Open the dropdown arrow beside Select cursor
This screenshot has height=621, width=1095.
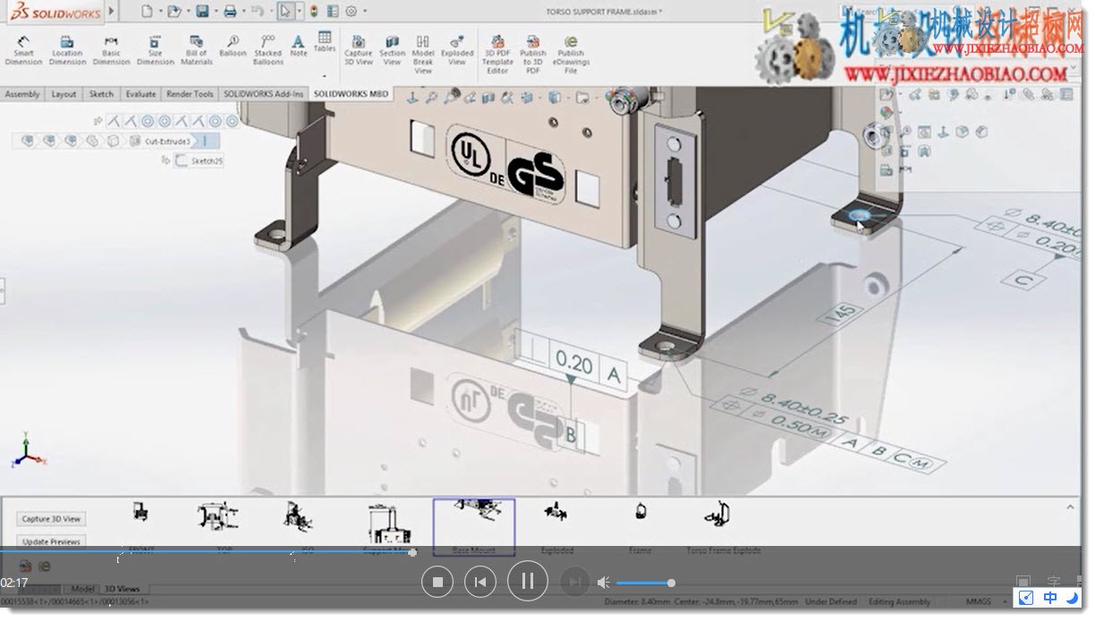click(299, 13)
